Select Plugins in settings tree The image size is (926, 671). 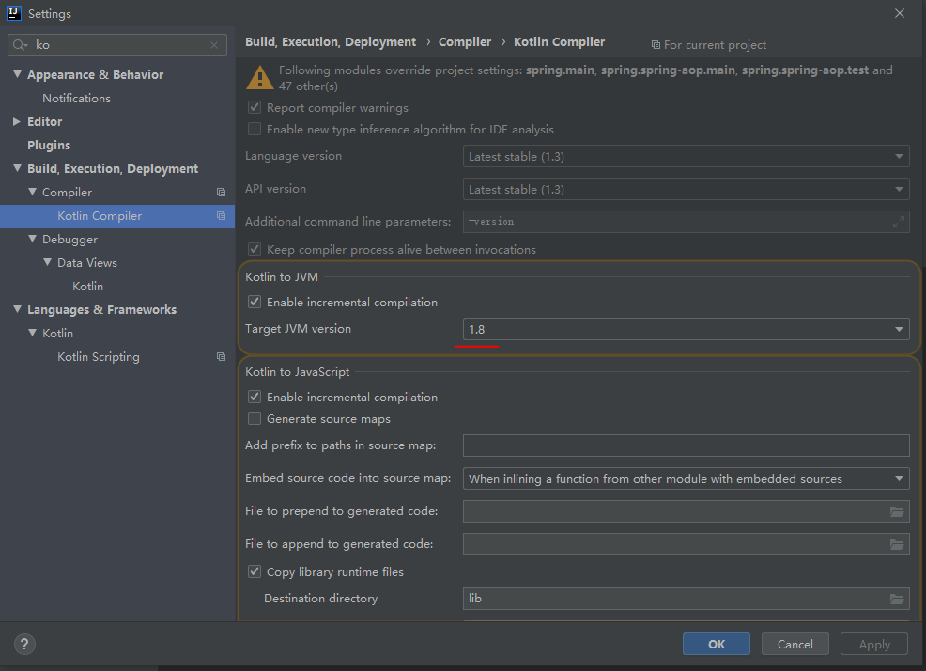(49, 146)
